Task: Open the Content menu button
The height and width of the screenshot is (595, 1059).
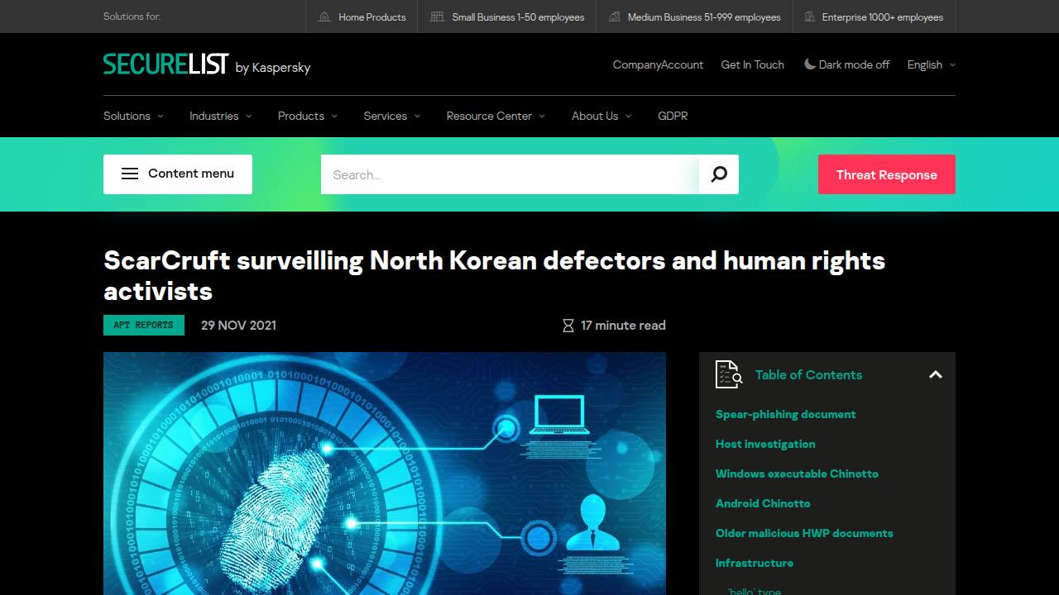Action: tap(178, 174)
